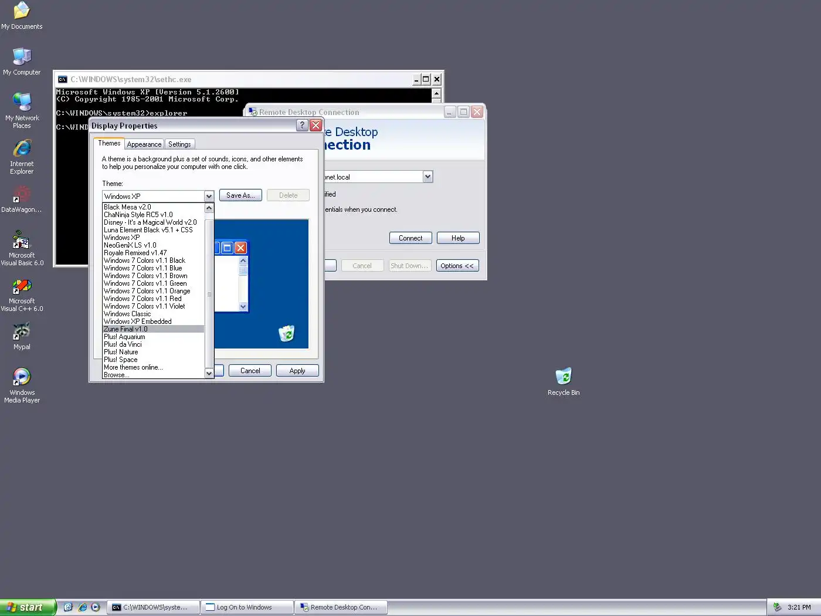
Task: Select Plus! da Vinci theme
Action: pyautogui.click(x=153, y=344)
